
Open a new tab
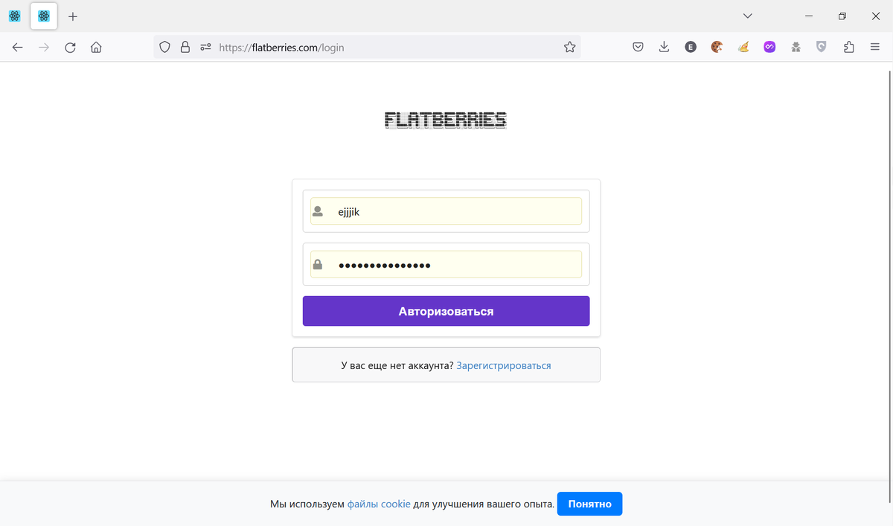click(x=73, y=16)
